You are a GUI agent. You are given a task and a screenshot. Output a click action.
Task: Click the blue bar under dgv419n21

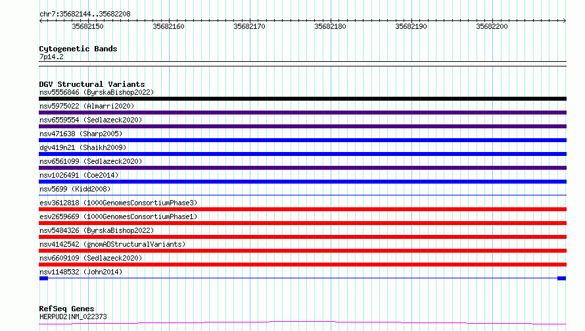[302, 154]
